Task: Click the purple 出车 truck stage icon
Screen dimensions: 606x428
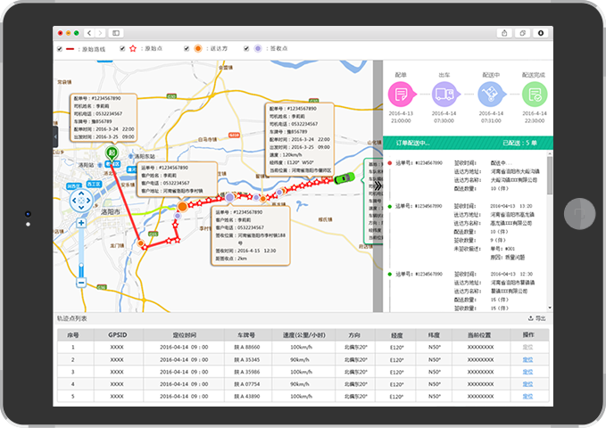Action: point(444,94)
